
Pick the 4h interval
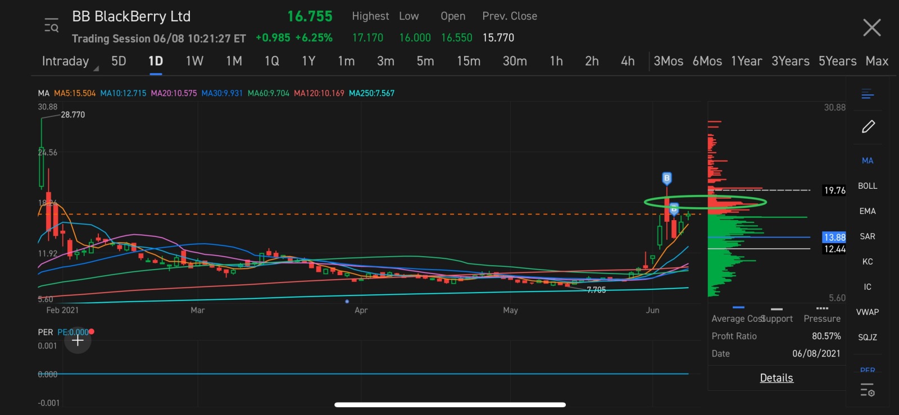628,61
